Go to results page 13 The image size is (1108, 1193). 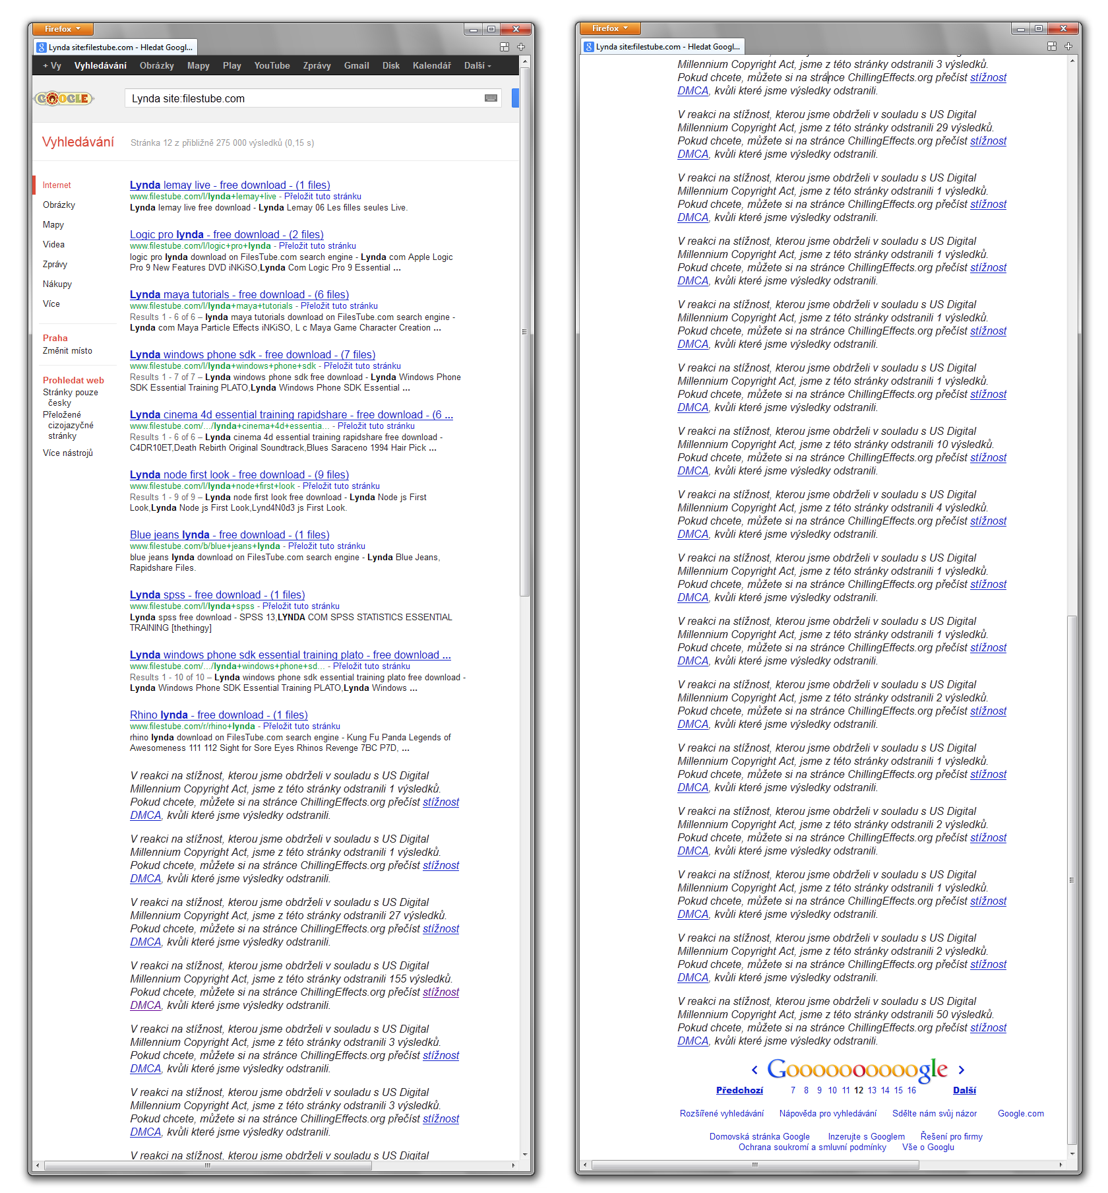coord(872,1090)
